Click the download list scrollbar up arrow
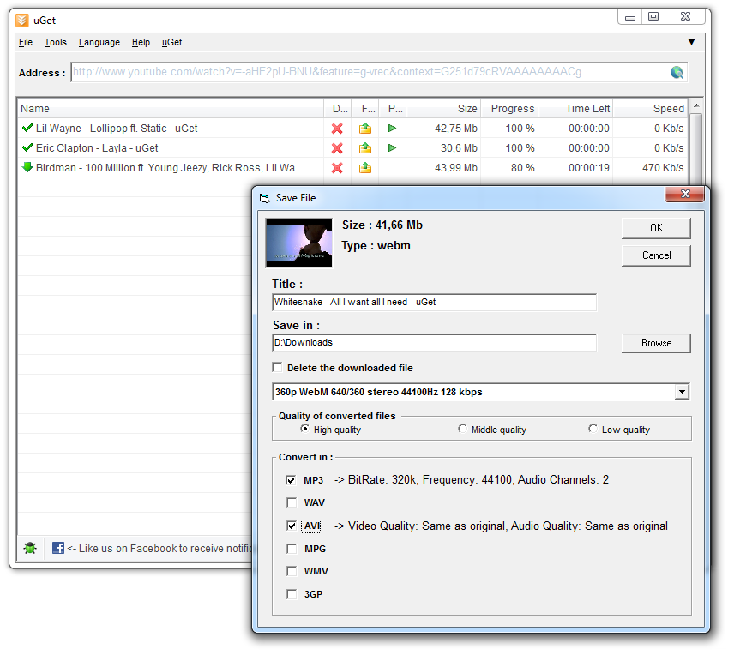Screen dimensions: 734x655 click(696, 105)
